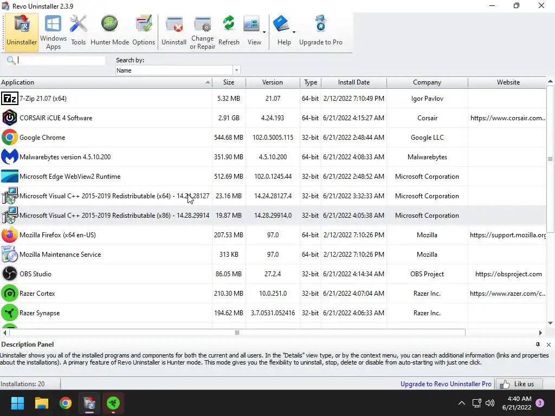The height and width of the screenshot is (416, 555).
Task: Click the 7-Zip 21.07 (x64) name
Action: click(x=43, y=99)
